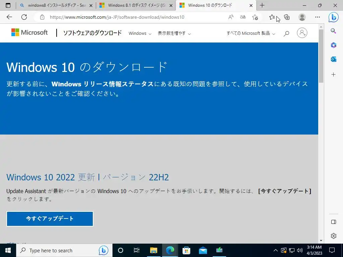Open the notification center icon
Viewport: 343px width, 257px height.
point(332,250)
